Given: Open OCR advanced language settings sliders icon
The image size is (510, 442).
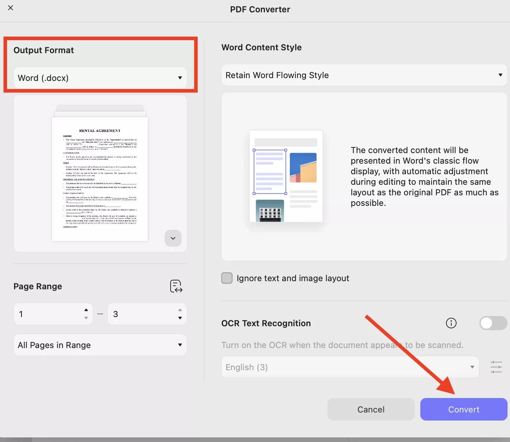Looking at the screenshot, I should click(496, 367).
